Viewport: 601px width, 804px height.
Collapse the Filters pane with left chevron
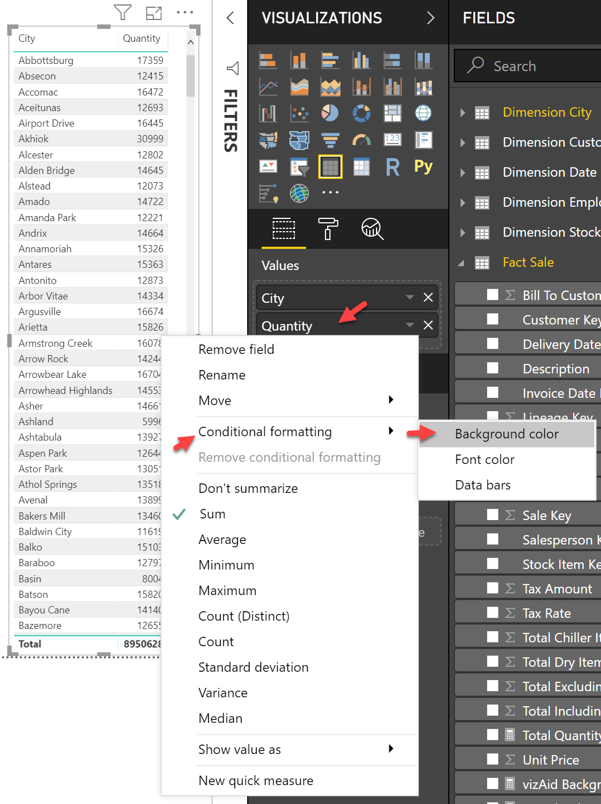pyautogui.click(x=231, y=18)
